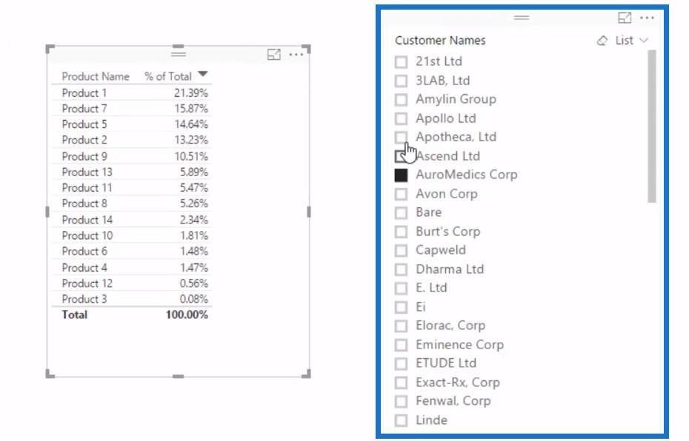
Task: Select the Product 6 row name
Action: pyautogui.click(x=84, y=252)
